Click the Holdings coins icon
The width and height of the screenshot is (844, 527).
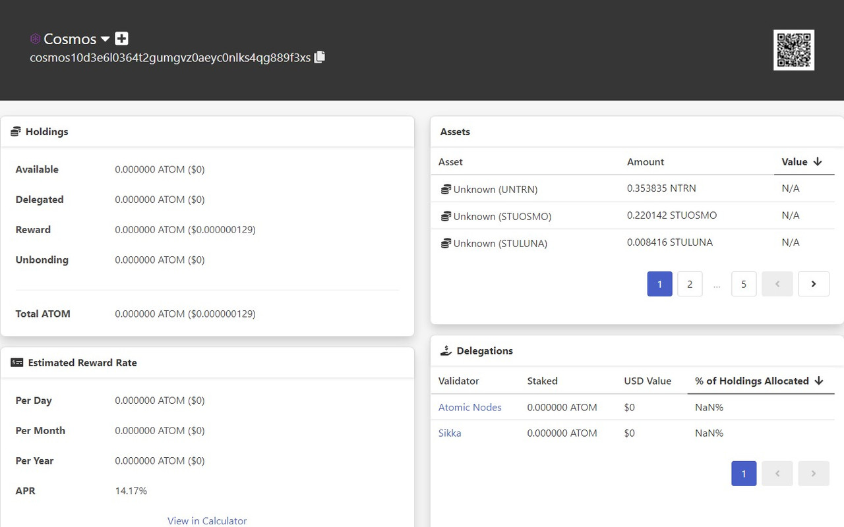16,132
